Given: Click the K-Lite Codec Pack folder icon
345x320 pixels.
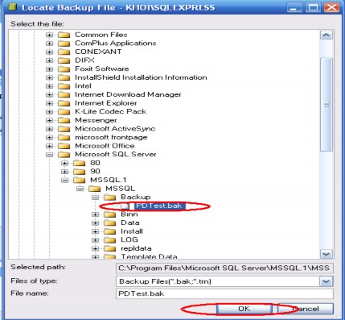Looking at the screenshot, I should 64,112.
